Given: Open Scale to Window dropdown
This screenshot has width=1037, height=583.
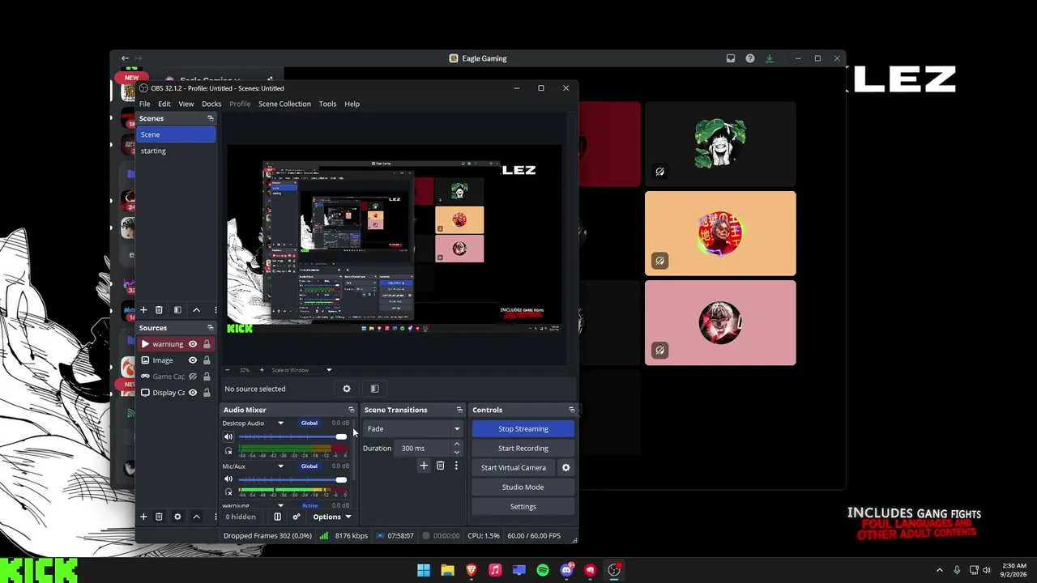Looking at the screenshot, I should (x=329, y=370).
